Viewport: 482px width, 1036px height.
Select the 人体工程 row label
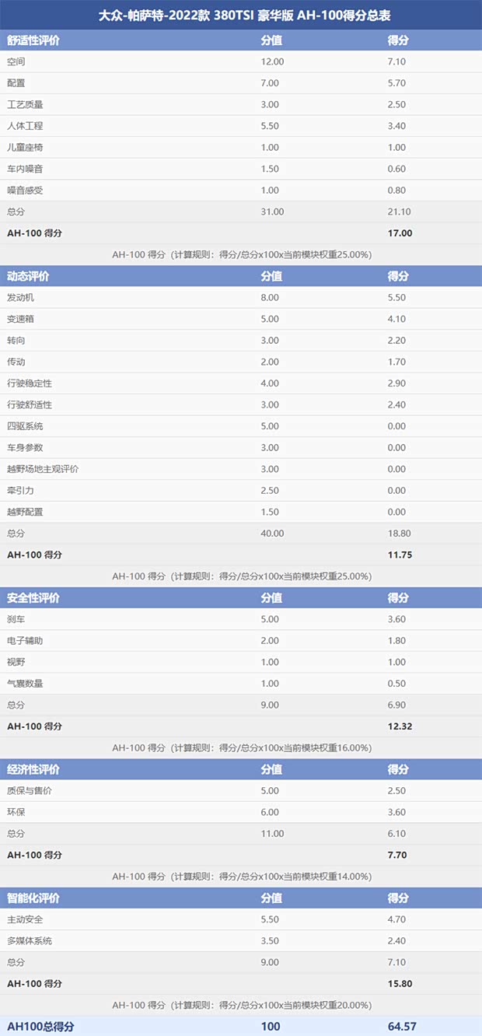point(25,126)
